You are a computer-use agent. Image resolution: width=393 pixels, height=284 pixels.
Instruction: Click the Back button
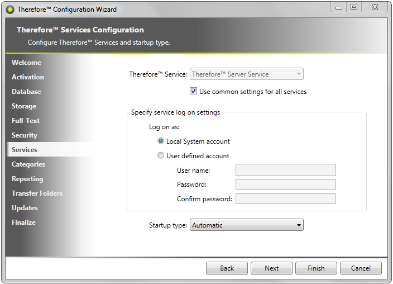tap(227, 268)
